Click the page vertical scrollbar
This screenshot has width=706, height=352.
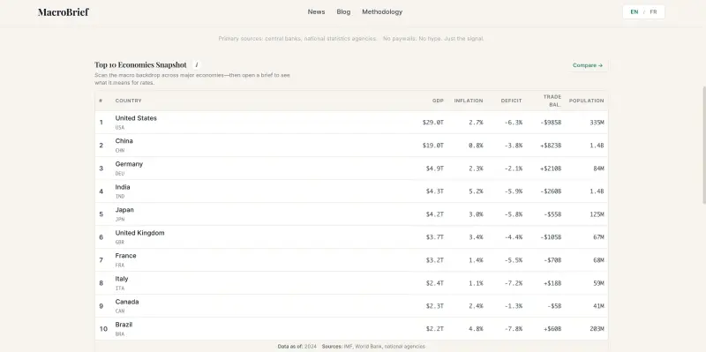point(703,144)
